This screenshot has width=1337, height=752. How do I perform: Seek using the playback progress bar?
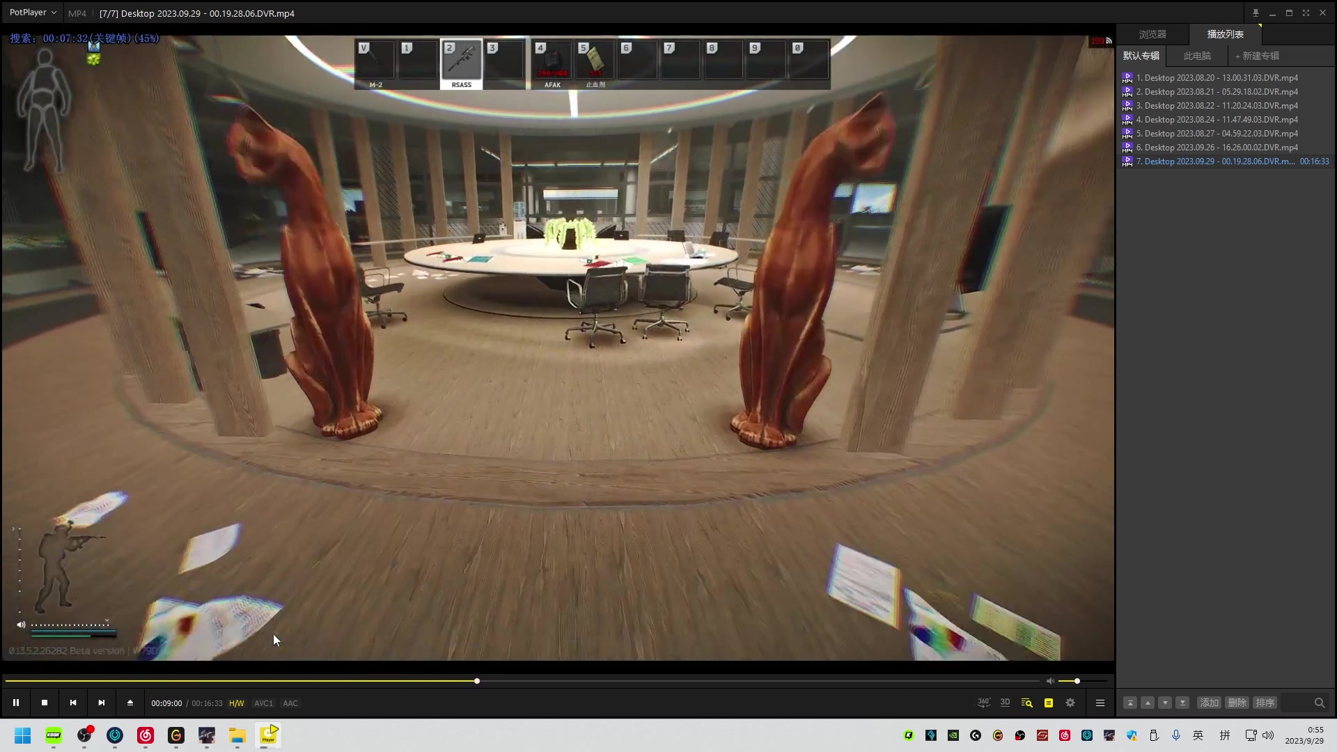coord(522,681)
